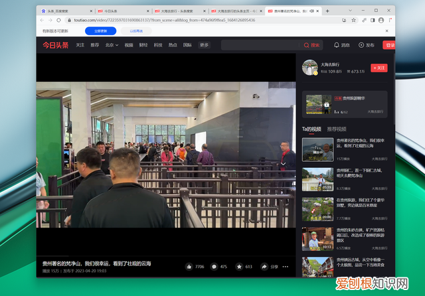
Task: Open the 大海去旅行 author name link
Action: click(330, 64)
